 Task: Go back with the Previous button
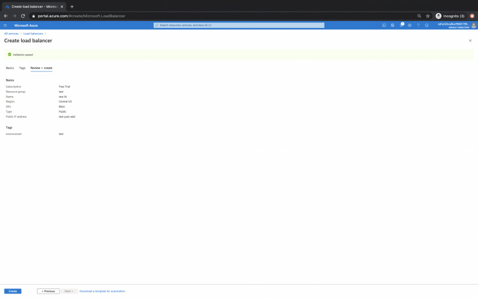coord(48,291)
